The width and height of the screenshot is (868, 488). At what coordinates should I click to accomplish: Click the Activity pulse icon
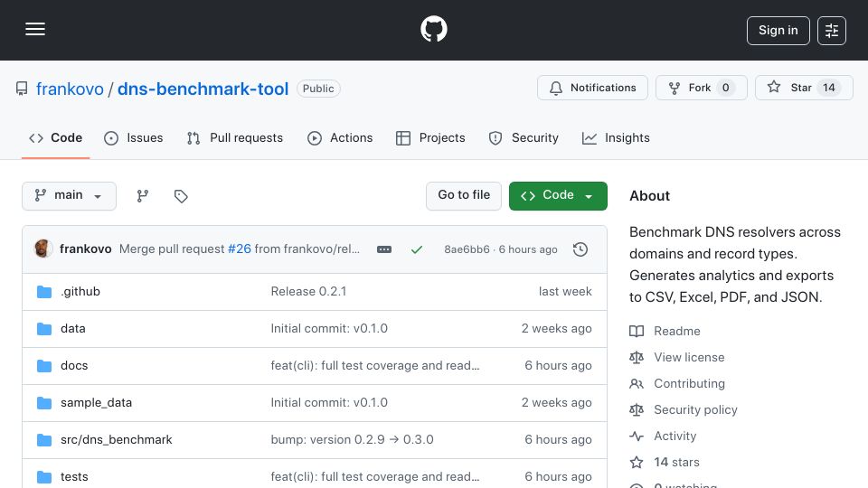637,436
